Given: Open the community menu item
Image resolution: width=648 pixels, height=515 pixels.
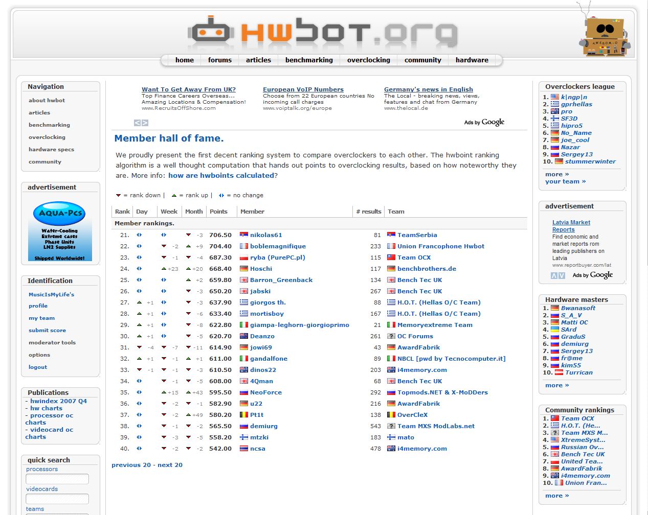Looking at the screenshot, I should click(x=423, y=60).
